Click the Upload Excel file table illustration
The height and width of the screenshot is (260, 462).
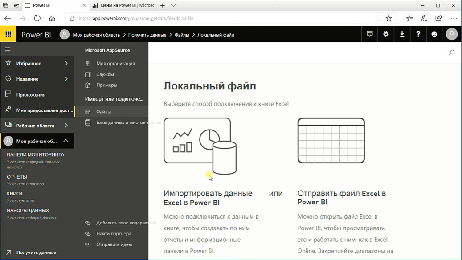click(x=331, y=140)
